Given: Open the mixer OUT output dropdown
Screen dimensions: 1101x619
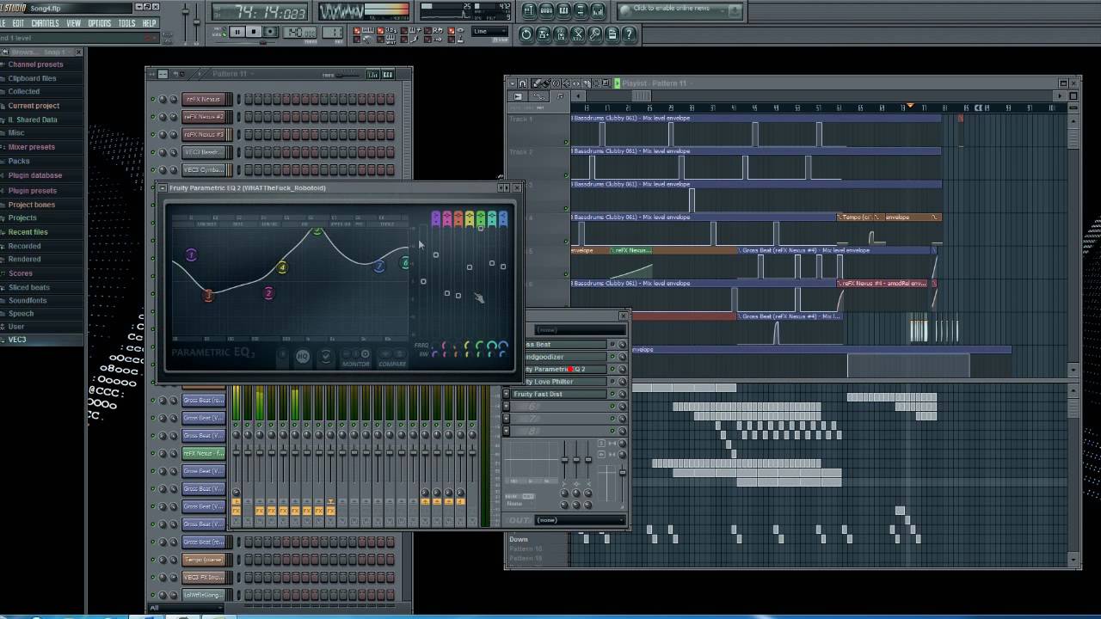Looking at the screenshot, I should (x=579, y=520).
